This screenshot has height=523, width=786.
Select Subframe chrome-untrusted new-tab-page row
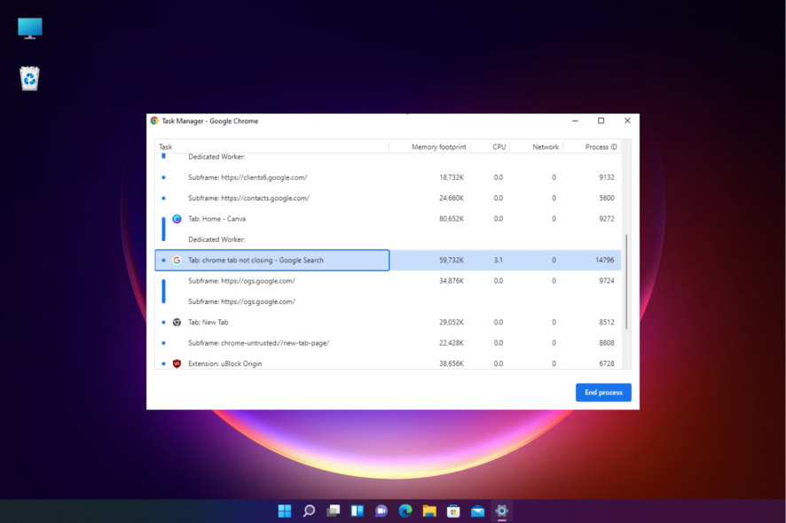click(388, 343)
